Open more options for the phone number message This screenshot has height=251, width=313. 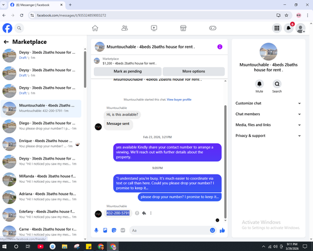pos(151,213)
